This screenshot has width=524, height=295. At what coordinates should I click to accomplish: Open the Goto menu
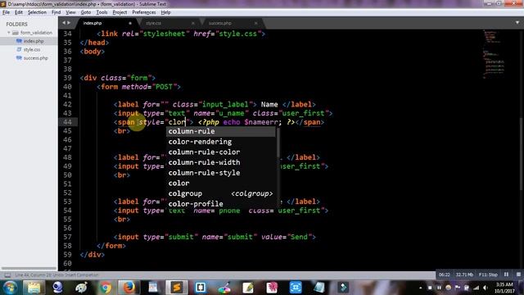(x=86, y=12)
